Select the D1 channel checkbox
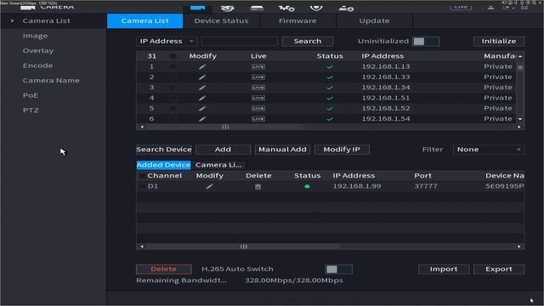 tap(142, 186)
